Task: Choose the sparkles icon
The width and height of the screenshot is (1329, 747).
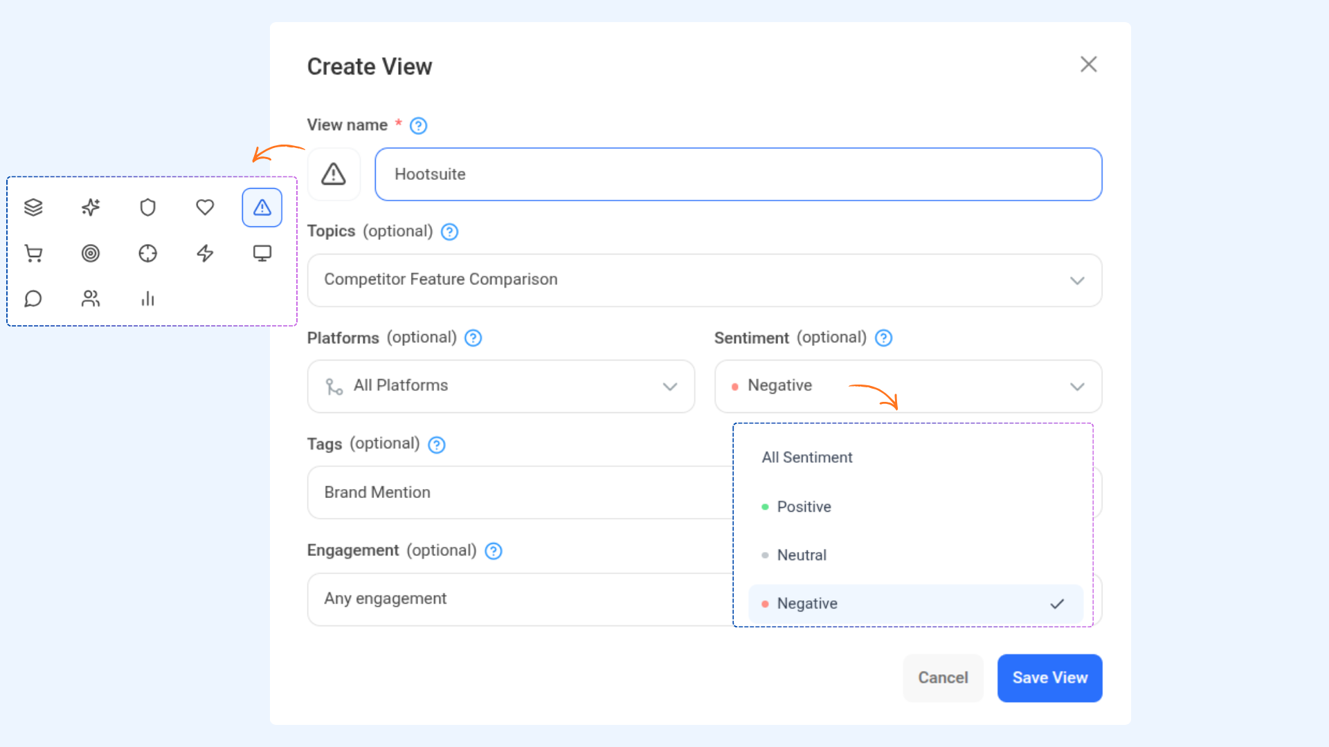Action: pos(91,207)
